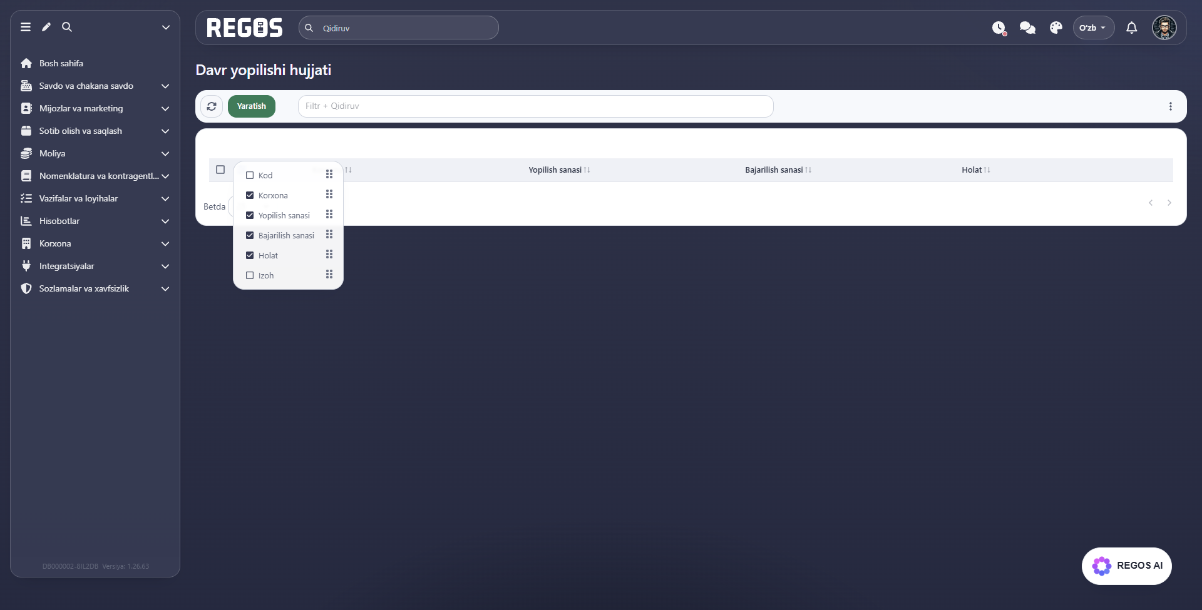Click the REGOS logo
This screenshot has width=1202, height=610.
(245, 28)
